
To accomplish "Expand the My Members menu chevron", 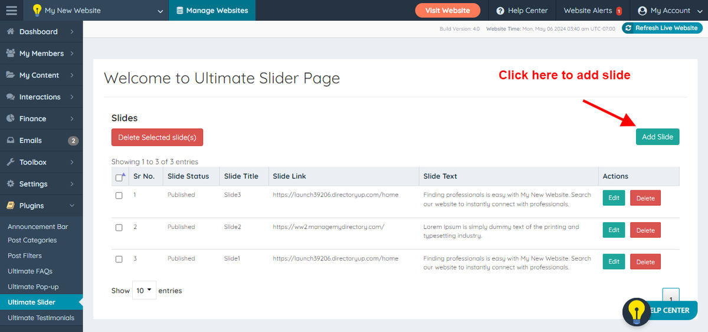I will coord(72,54).
